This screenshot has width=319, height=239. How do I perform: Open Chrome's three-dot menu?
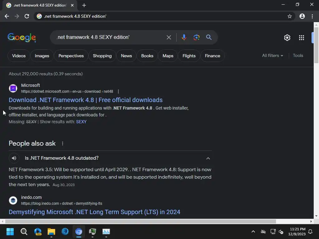coord(312,16)
